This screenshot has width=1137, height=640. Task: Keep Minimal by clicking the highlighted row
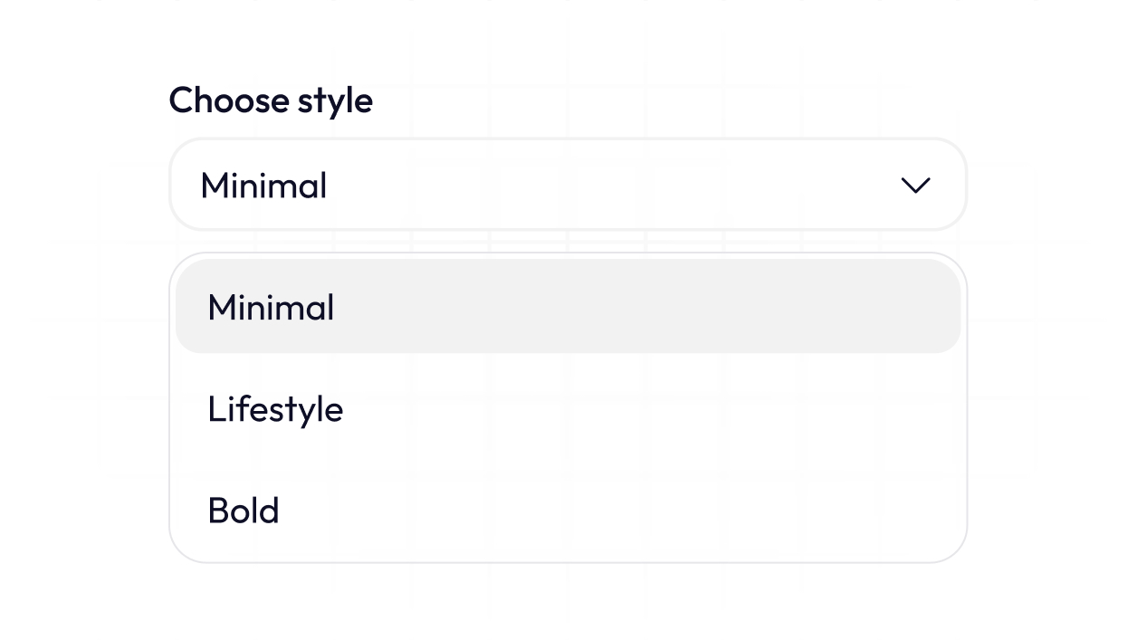[x=568, y=307]
